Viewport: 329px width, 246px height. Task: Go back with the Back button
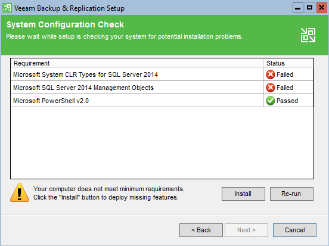[x=201, y=230]
